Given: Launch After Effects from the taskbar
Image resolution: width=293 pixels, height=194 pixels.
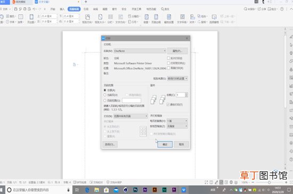Looking at the screenshot, I should tap(145, 190).
